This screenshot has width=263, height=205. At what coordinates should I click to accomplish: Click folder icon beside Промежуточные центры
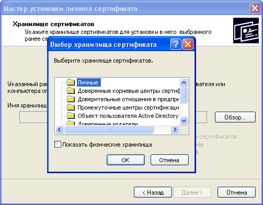[71, 107]
